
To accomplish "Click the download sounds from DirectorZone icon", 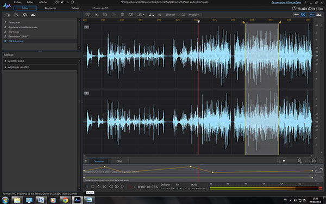I will (x=25, y=15).
